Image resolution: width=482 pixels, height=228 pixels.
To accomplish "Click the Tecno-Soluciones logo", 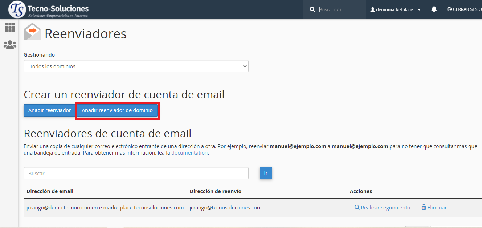I will 49,10.
